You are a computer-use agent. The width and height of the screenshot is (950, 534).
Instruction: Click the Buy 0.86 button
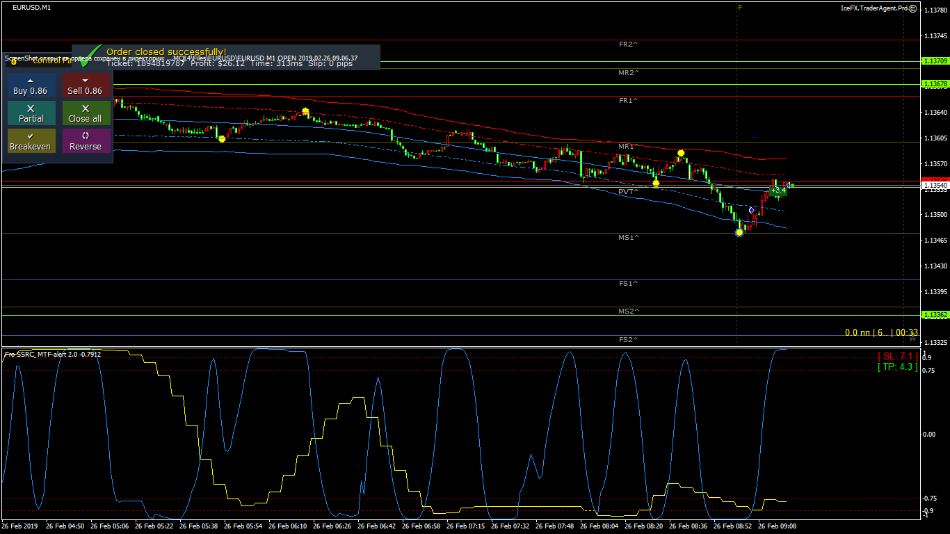pos(31,86)
